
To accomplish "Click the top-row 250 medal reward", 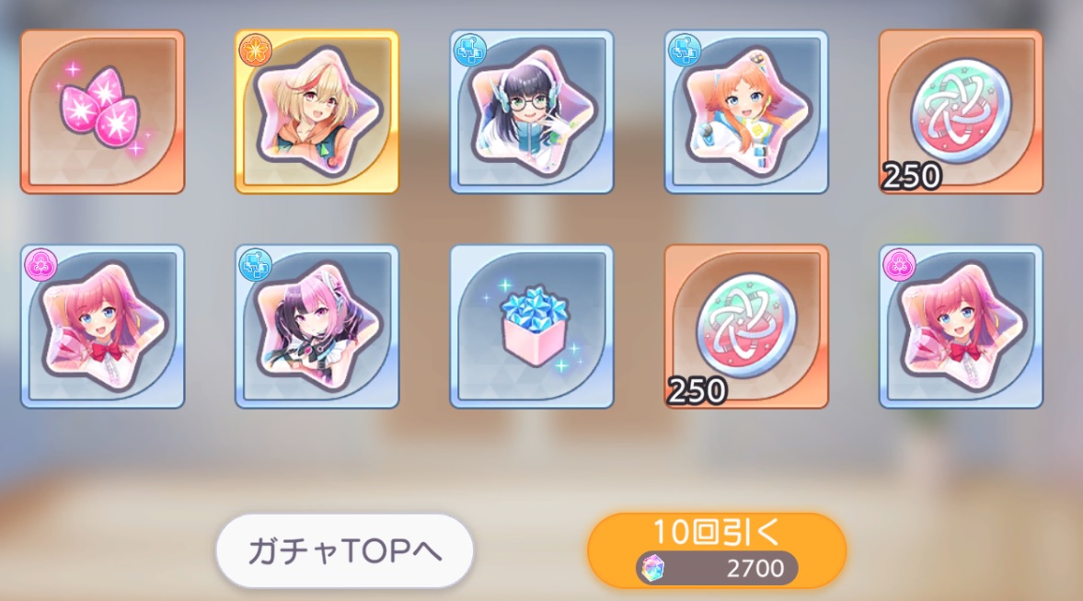I will click(x=961, y=112).
